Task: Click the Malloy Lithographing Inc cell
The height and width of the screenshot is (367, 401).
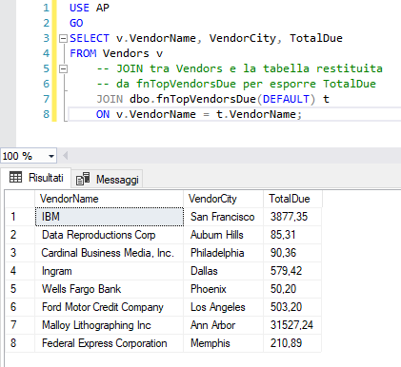Action: pos(110,325)
